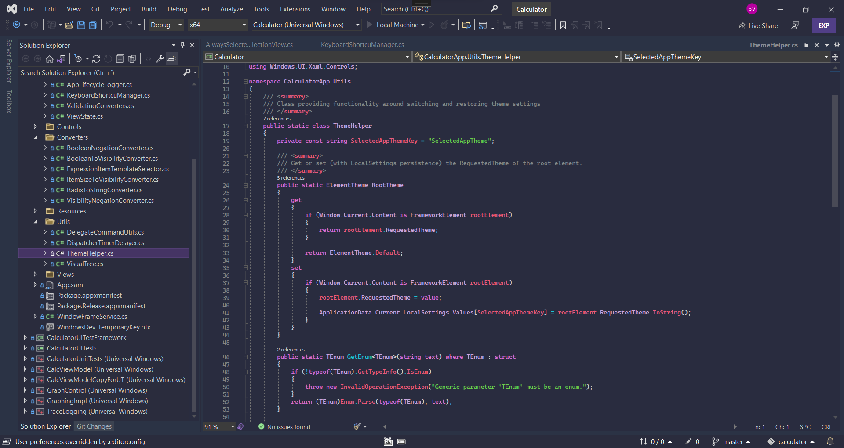Open the x64 platform dropdown

(x=218, y=25)
